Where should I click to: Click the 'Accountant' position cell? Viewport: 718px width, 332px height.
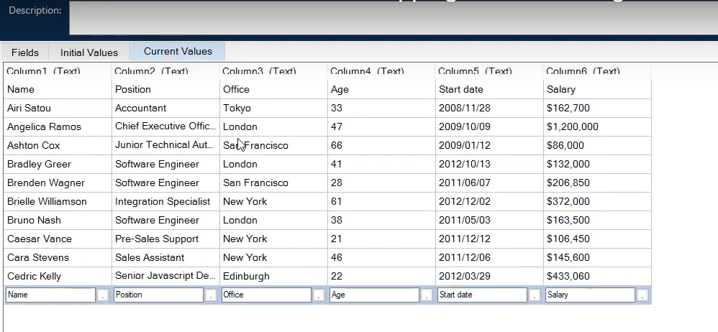(x=165, y=108)
